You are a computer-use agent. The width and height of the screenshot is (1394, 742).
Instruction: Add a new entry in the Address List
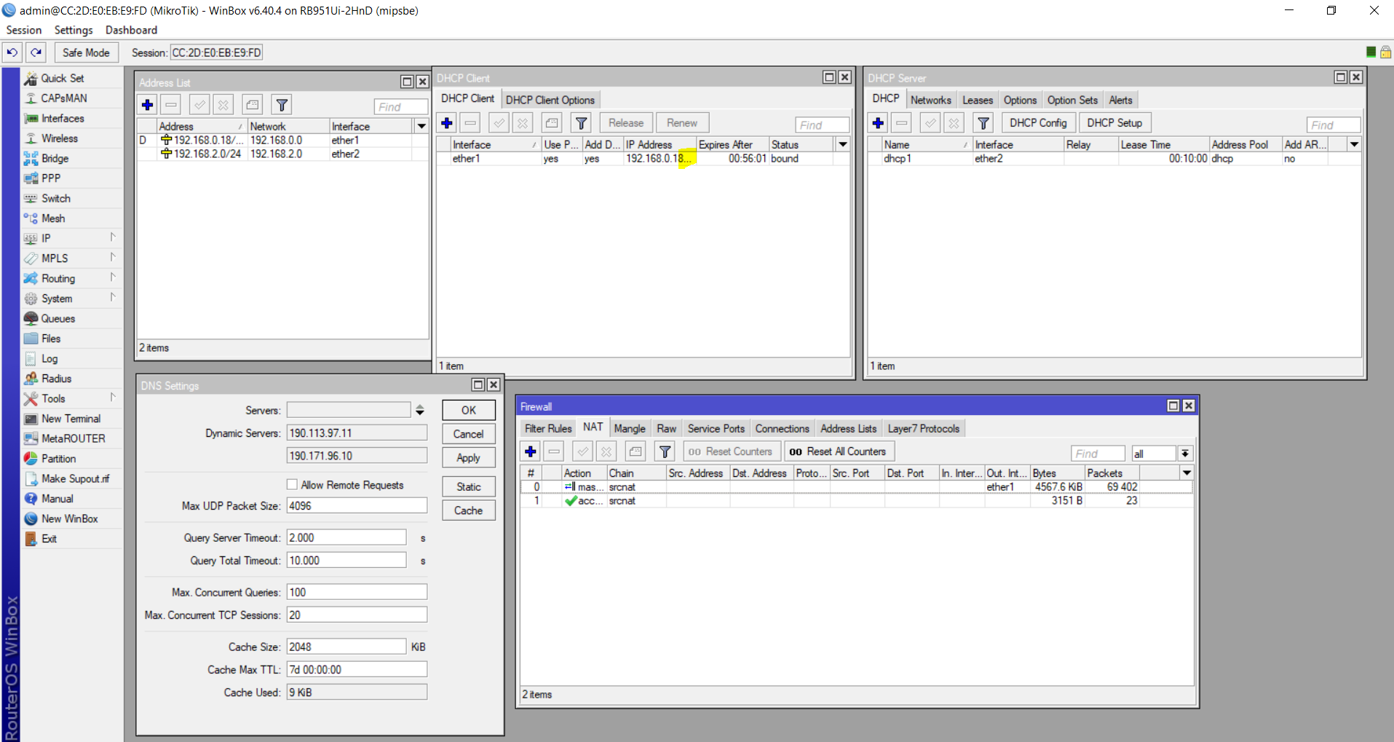147,104
